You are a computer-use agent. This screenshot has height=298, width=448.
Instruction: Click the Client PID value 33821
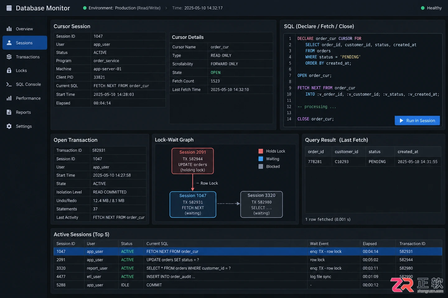click(x=99, y=77)
